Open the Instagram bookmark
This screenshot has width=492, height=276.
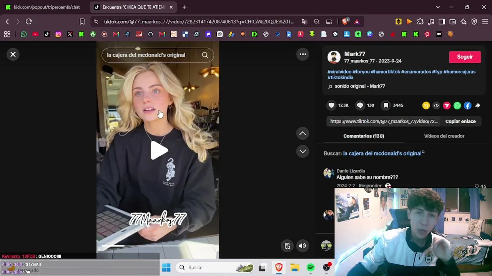58,34
